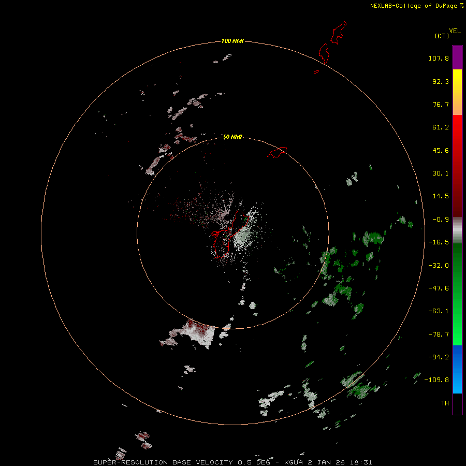The image size is (466, 466).
Task: Click the 100 NMI range ring label
Action: pyautogui.click(x=232, y=41)
